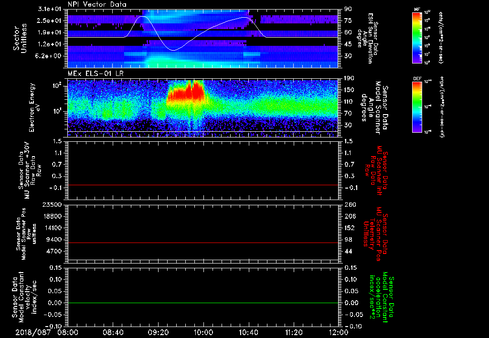
Task: Click the "70" scanner angle tick label
Action: pos(348,114)
